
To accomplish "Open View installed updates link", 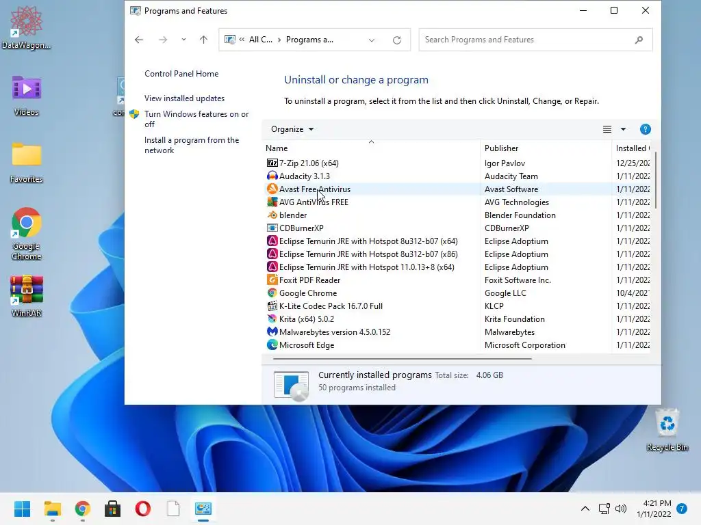I will point(184,98).
